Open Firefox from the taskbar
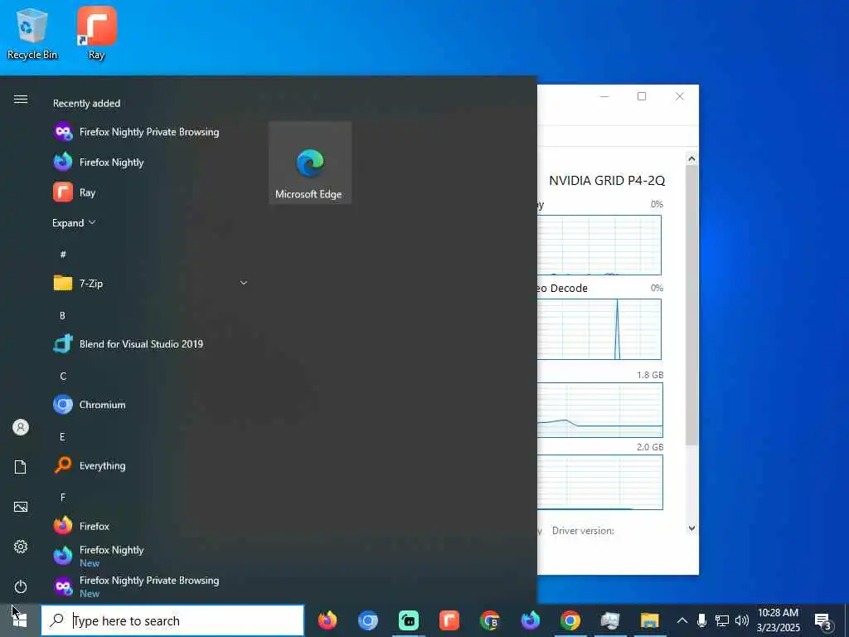 coord(327,620)
